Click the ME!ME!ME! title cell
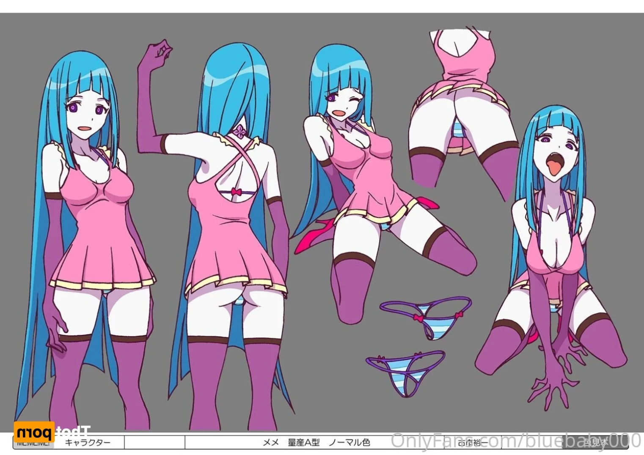The height and width of the screenshot is (455, 644). point(33,443)
